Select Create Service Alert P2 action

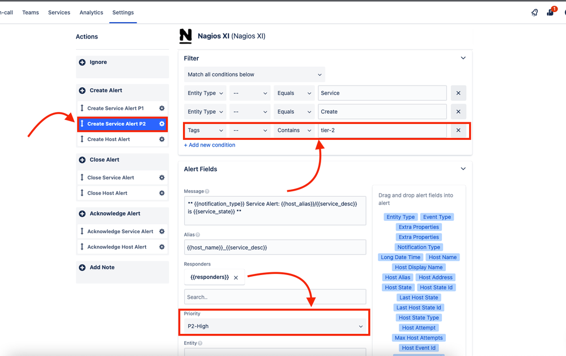pyautogui.click(x=122, y=124)
